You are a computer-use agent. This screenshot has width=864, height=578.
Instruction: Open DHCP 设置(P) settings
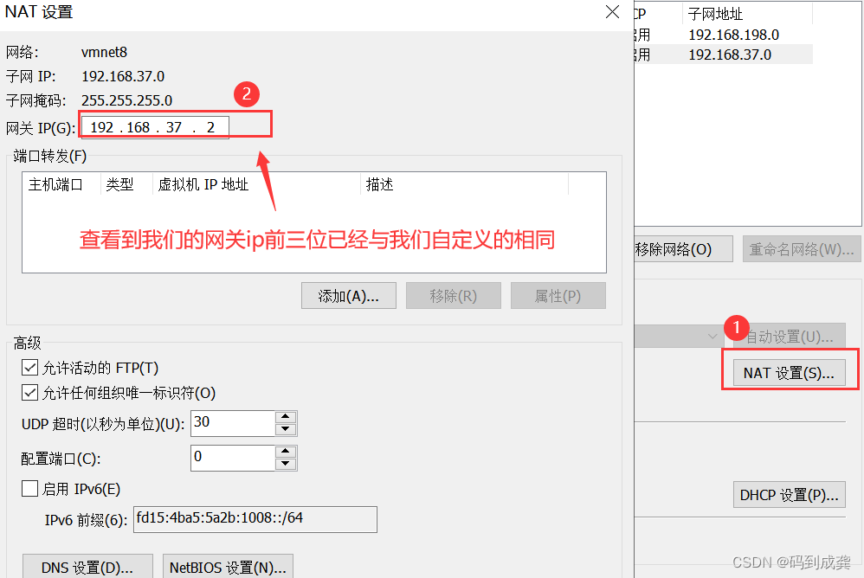point(789,494)
